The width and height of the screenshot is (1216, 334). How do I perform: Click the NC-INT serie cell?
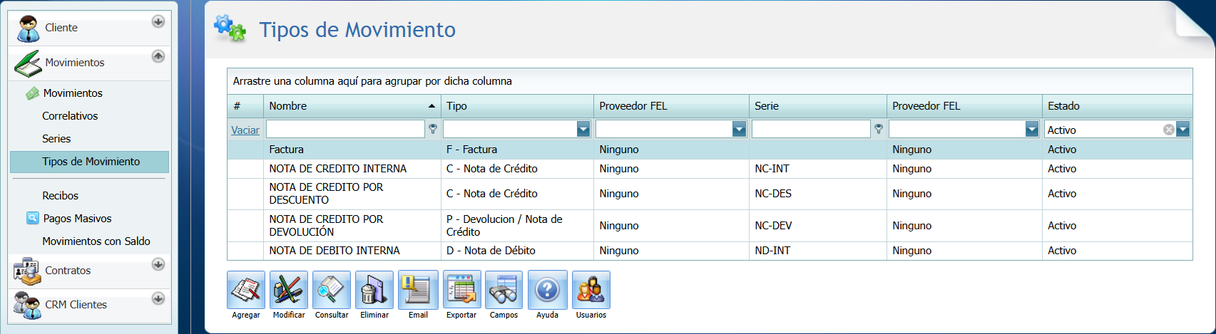click(x=818, y=169)
